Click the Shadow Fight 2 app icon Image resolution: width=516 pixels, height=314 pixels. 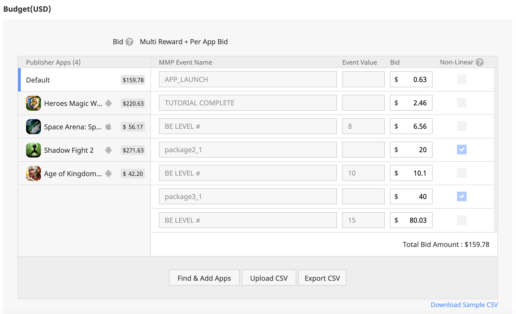click(x=33, y=150)
